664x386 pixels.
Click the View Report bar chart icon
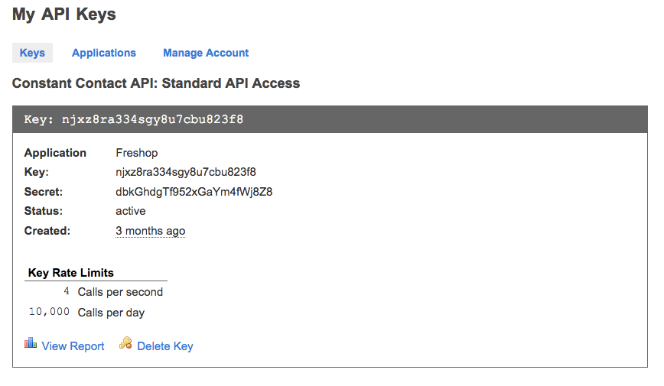[31, 343]
